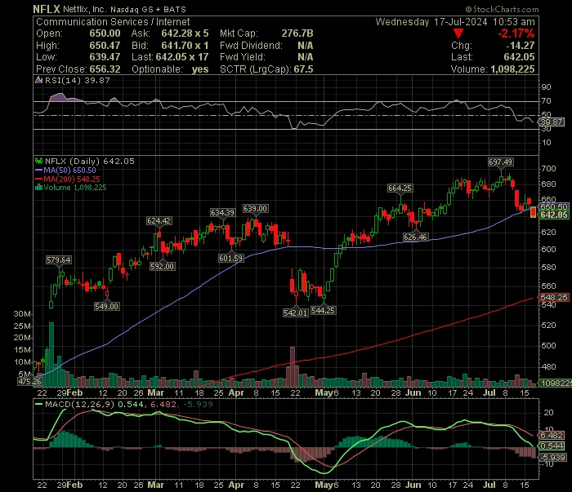Click the Chg -14.27 value
The height and width of the screenshot is (492, 572).
pos(521,46)
